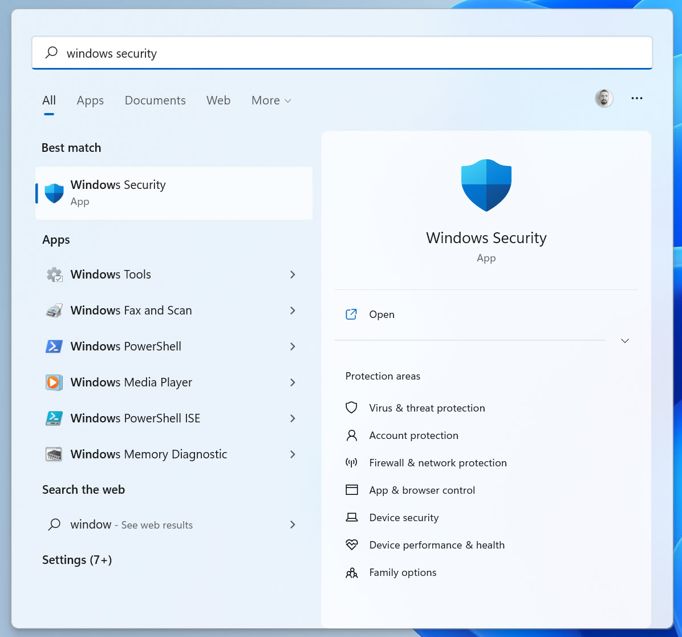Click the search magnifier icon in search box
The height and width of the screenshot is (637, 682).
pos(51,53)
